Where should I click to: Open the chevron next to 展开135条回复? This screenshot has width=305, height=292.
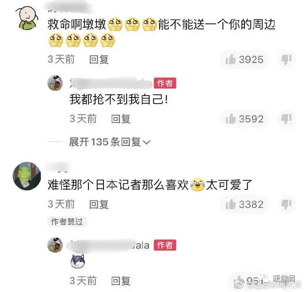pyautogui.click(x=147, y=142)
